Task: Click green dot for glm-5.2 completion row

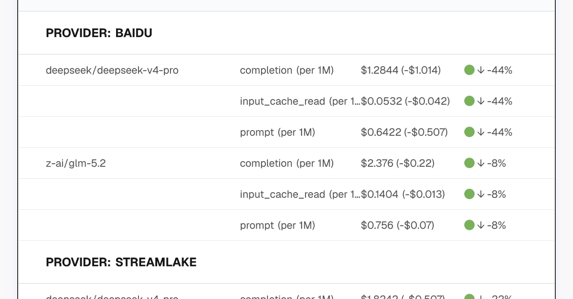Action: coord(469,163)
